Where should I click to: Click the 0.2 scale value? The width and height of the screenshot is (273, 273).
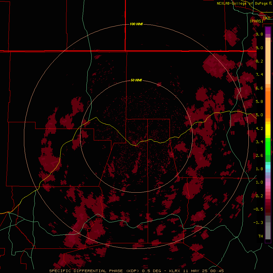point(259,196)
